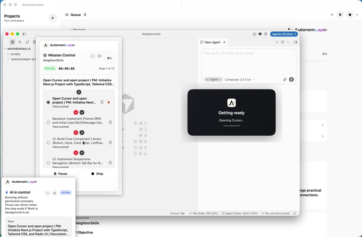Close the New Agent tab
The image size is (362, 237).
point(225,42)
